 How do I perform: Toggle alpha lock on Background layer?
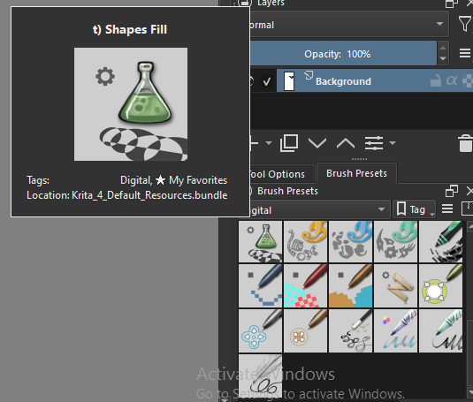[x=452, y=80]
